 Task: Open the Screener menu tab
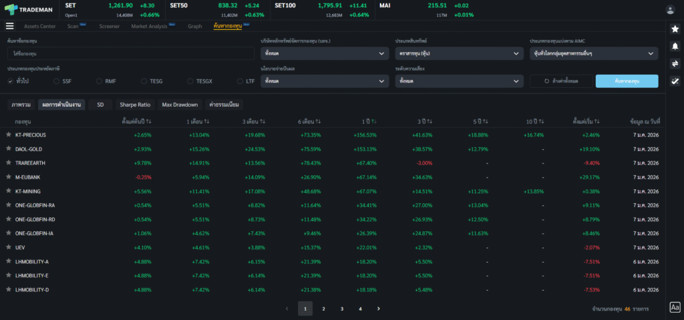[x=110, y=26]
